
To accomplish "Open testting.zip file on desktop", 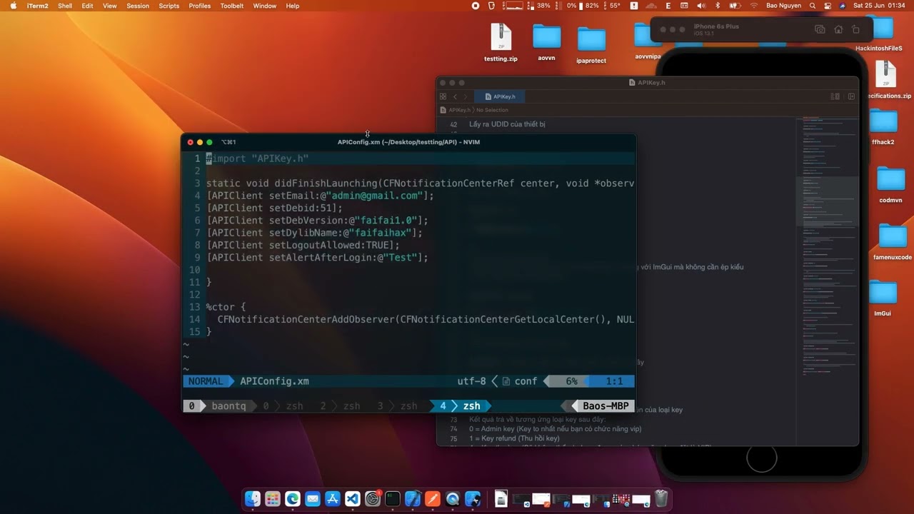I will coord(501,42).
